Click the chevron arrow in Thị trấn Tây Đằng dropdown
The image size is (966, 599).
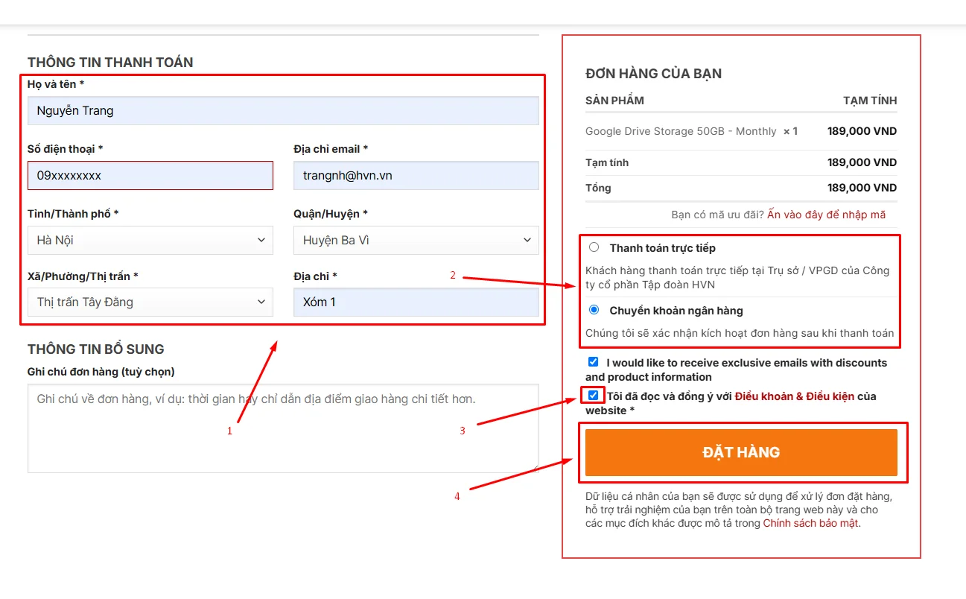(x=261, y=302)
